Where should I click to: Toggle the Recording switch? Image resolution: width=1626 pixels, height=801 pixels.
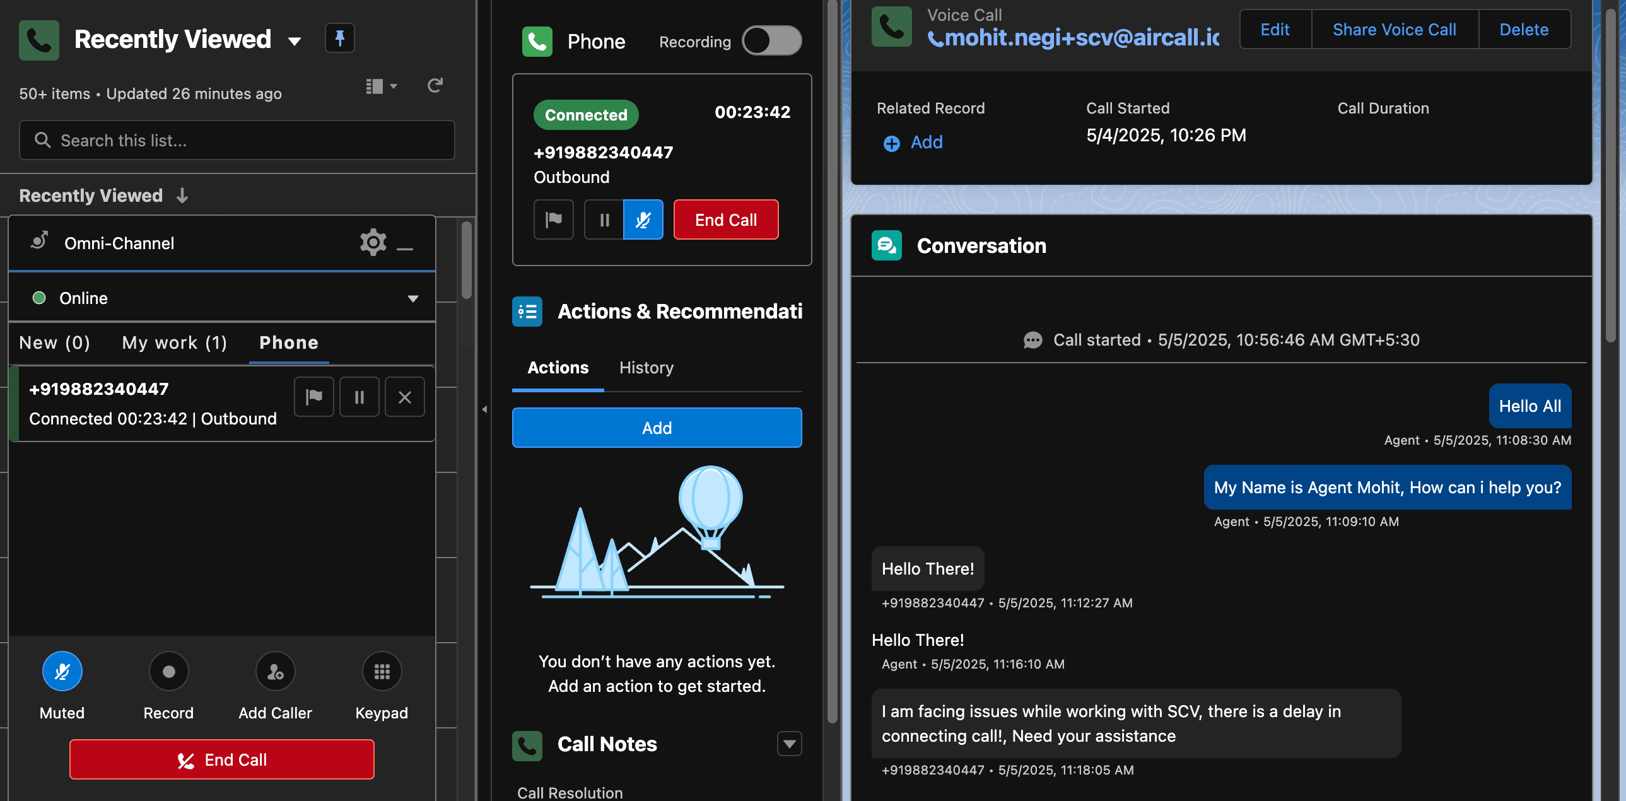point(771,40)
